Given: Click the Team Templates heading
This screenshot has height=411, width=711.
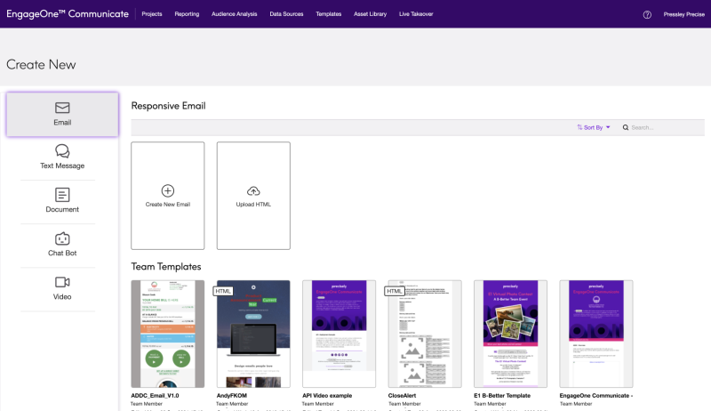Looking at the screenshot, I should coord(166,267).
